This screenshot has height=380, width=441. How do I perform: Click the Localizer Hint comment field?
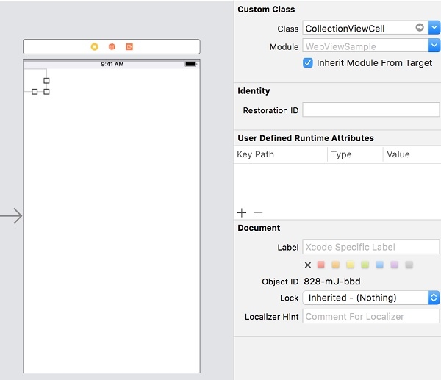370,316
